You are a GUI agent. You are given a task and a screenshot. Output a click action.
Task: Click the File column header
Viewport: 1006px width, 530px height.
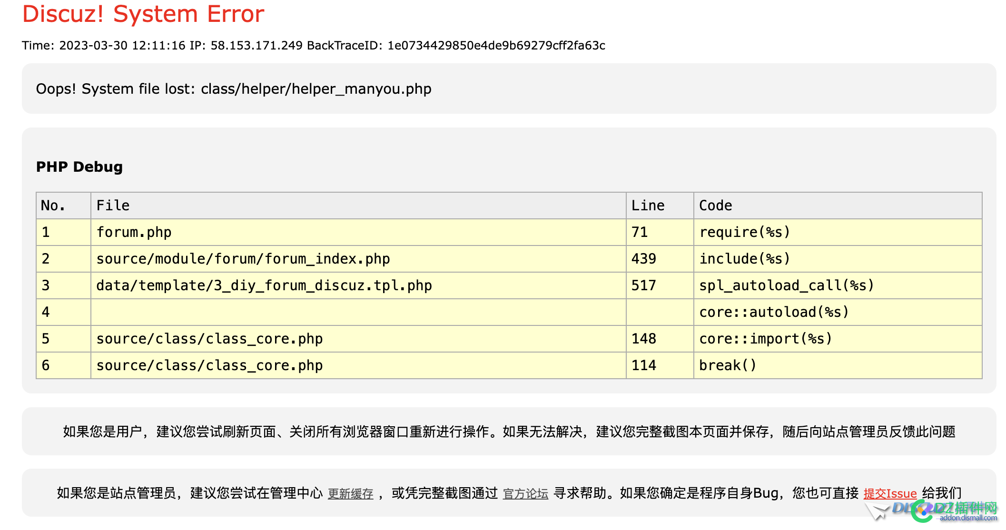[x=358, y=206]
